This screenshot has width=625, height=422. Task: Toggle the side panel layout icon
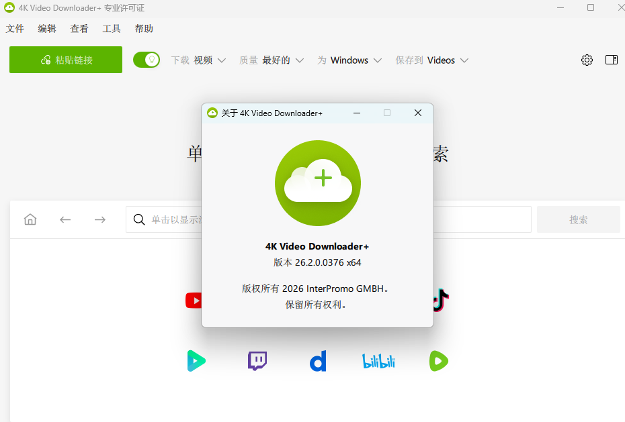(612, 60)
